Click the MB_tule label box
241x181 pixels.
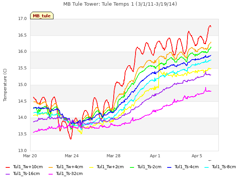pyautogui.click(x=42, y=15)
